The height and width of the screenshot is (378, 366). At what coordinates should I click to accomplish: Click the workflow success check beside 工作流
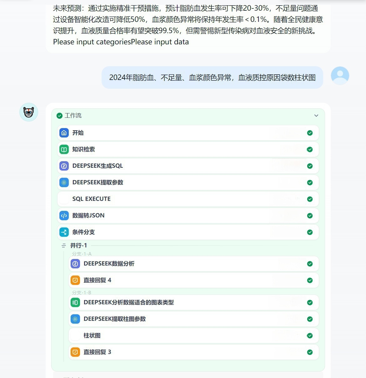[x=59, y=116]
